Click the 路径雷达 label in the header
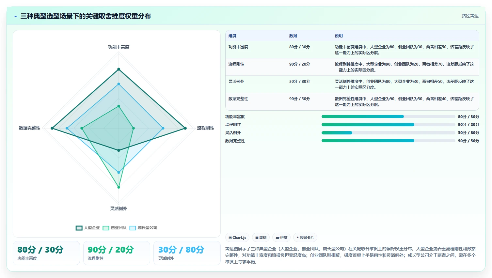Viewport: 492px width, 278px height. 470,16
